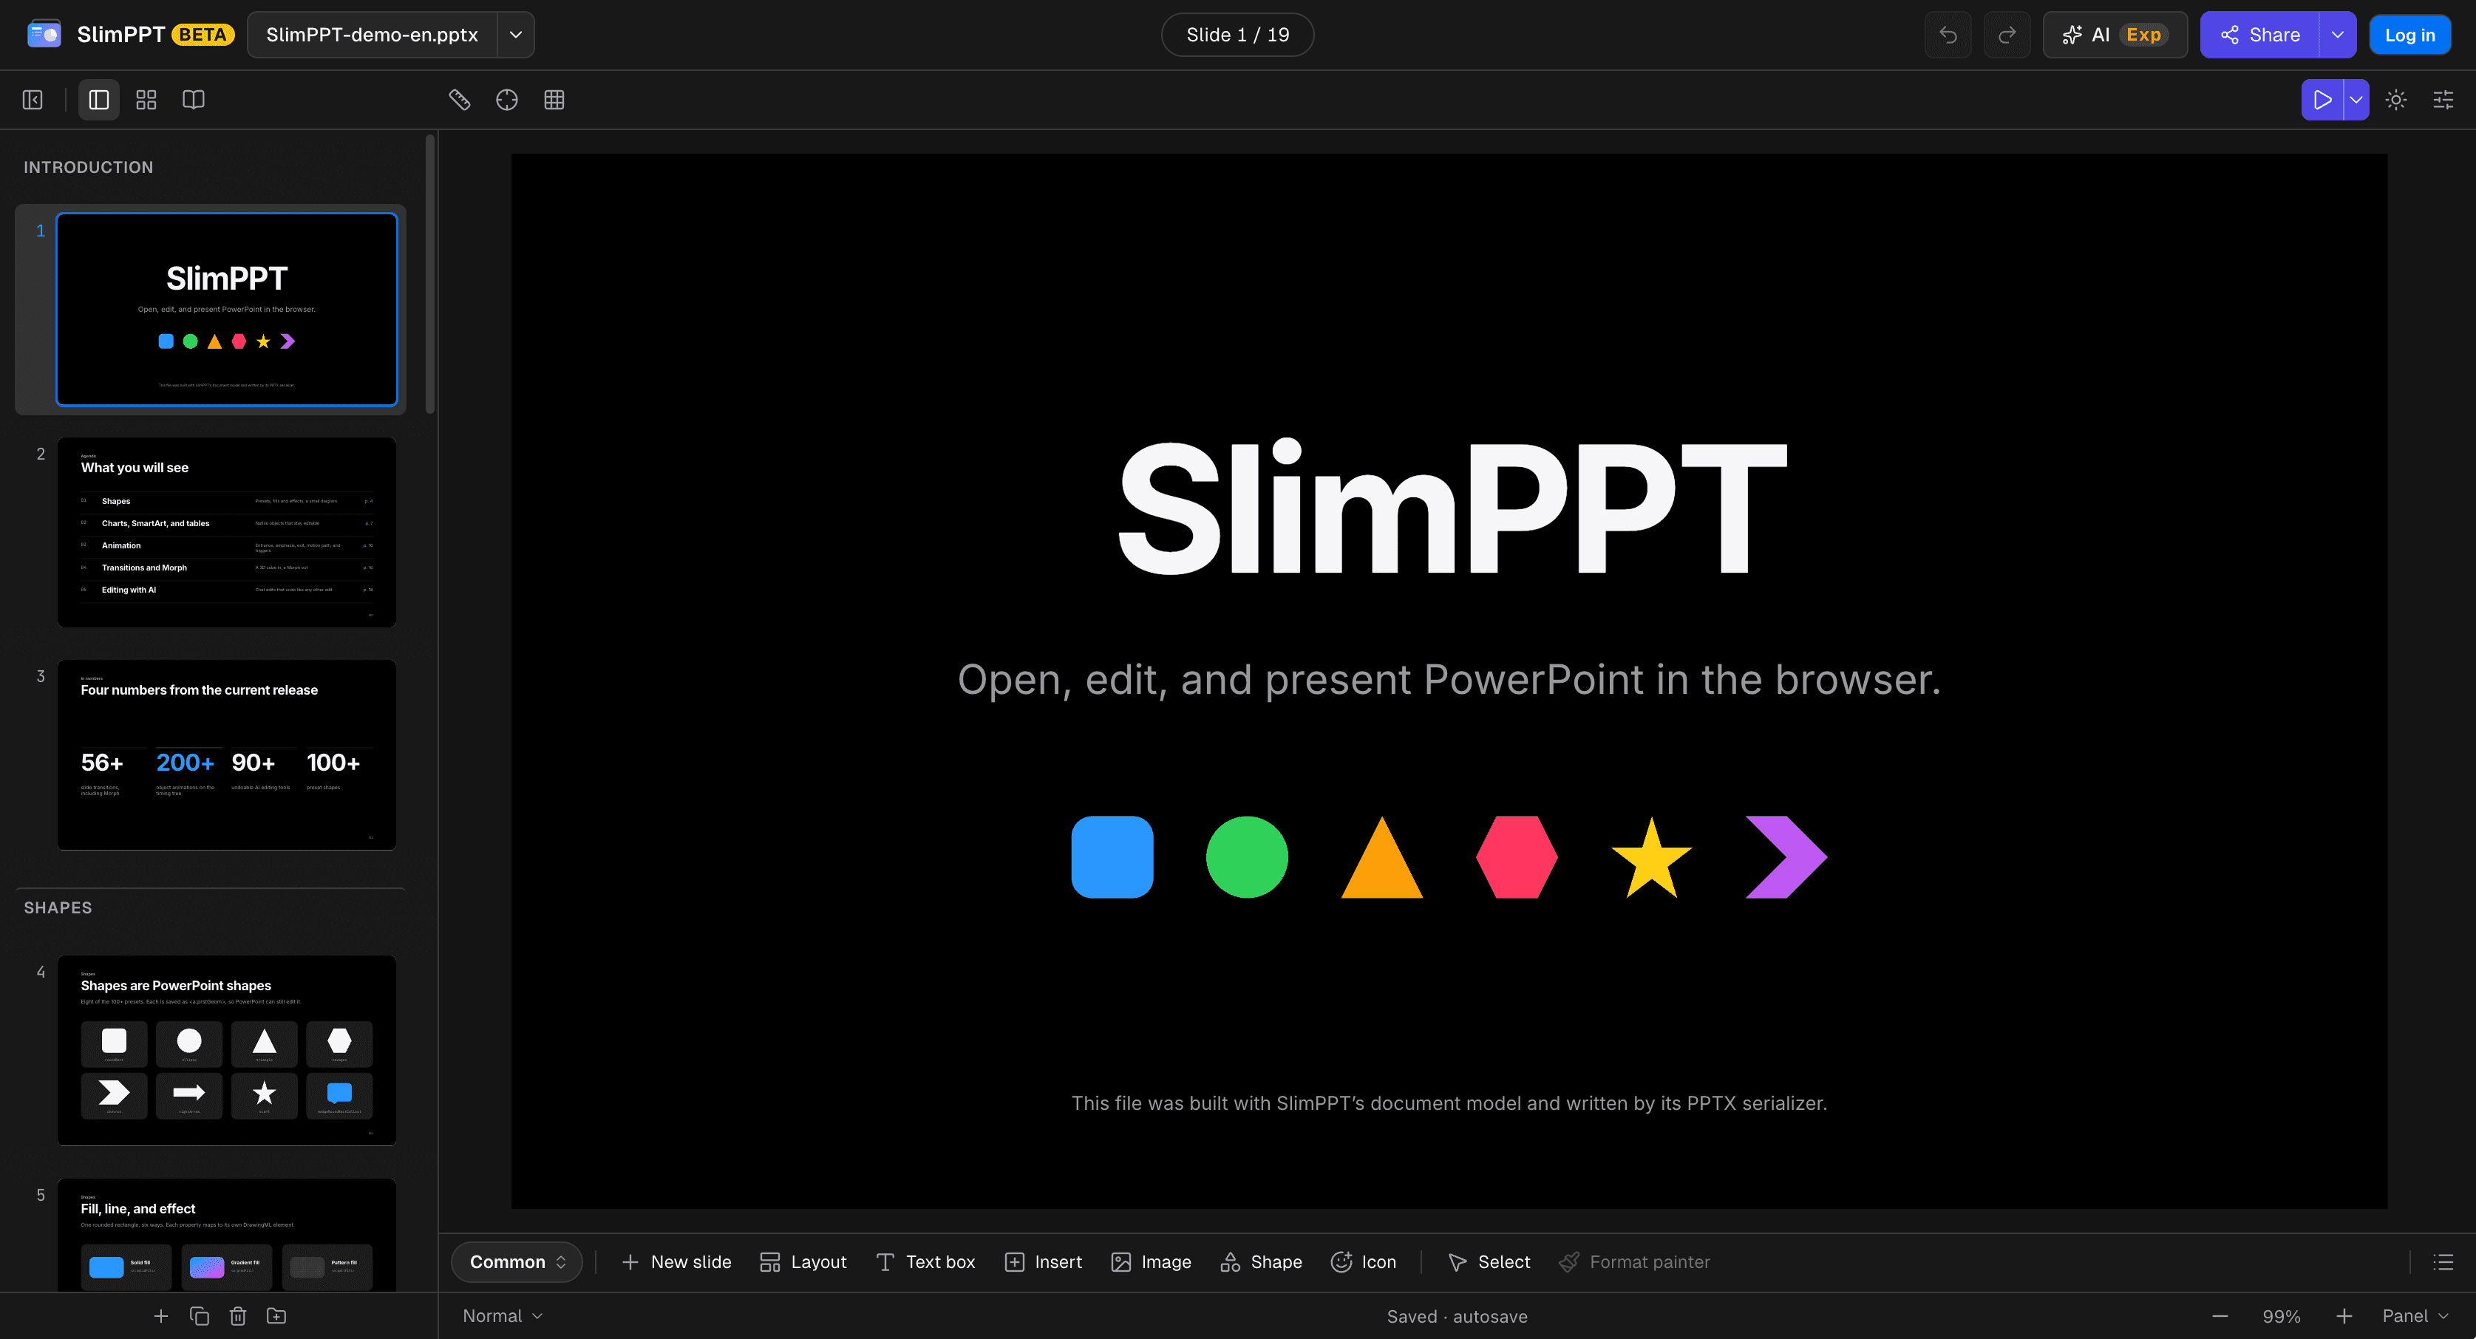
Task: Open the Common toolbar selector
Action: click(517, 1262)
